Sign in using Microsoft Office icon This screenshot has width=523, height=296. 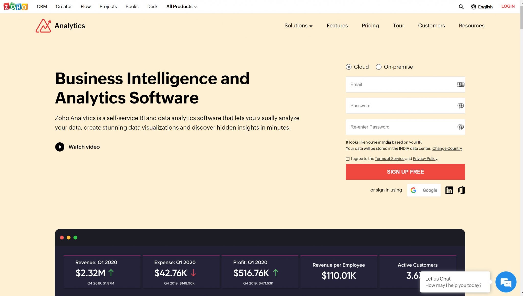461,190
